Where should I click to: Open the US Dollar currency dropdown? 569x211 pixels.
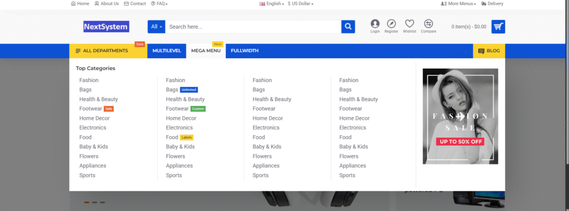pos(301,4)
